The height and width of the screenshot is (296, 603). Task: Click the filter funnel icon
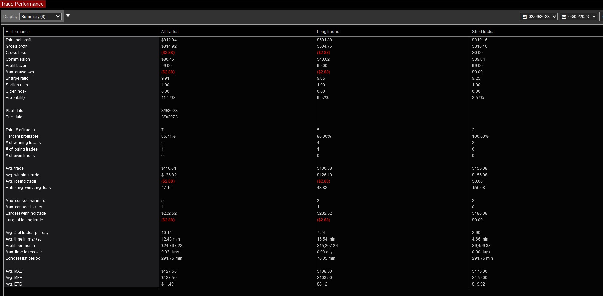(68, 16)
